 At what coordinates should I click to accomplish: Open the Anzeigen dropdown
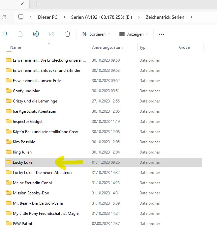pyautogui.click(x=134, y=34)
